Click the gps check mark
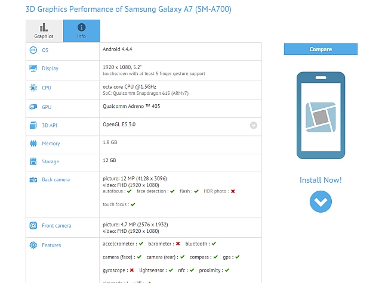This screenshot has height=283, width=379. tap(238, 257)
